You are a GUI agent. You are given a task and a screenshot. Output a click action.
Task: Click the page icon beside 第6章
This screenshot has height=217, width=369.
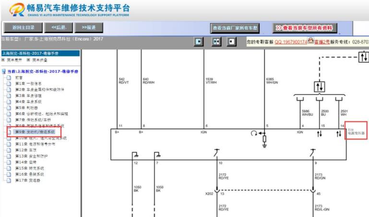[9, 114]
